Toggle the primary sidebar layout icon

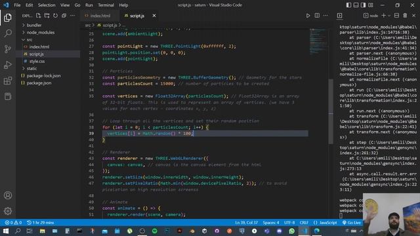348,5
